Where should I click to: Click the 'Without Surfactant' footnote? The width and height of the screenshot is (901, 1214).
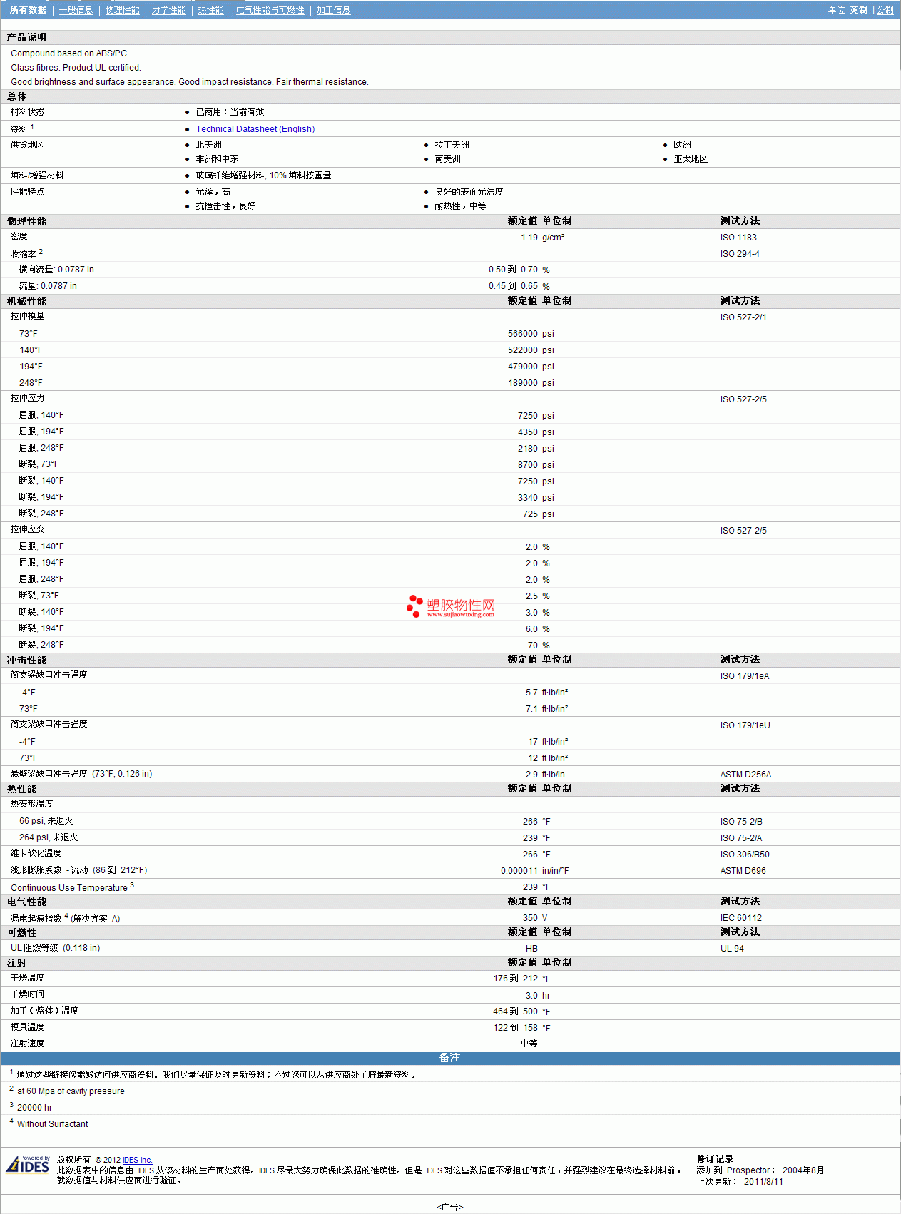click(52, 1124)
